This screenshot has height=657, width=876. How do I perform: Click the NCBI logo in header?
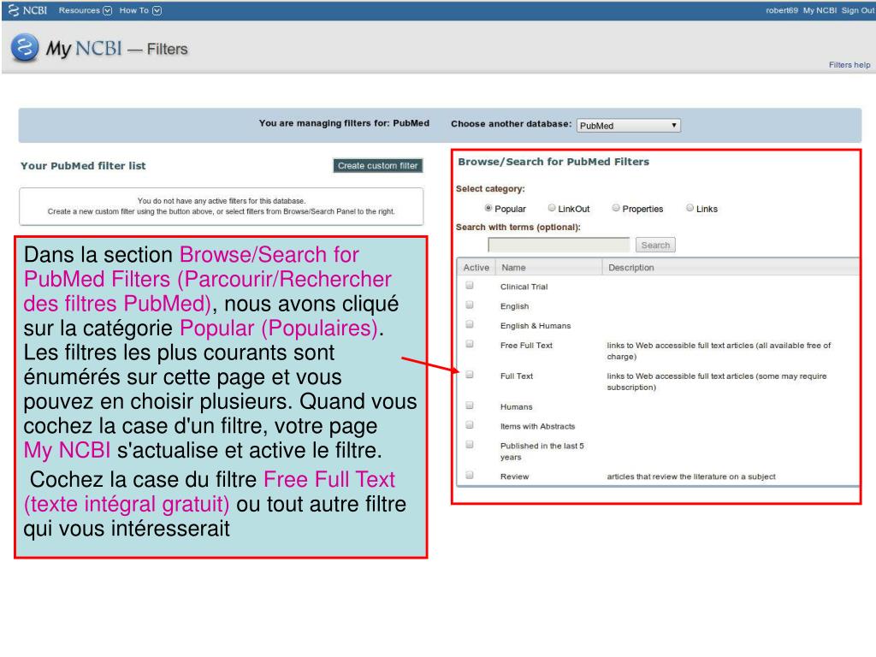coord(27,10)
